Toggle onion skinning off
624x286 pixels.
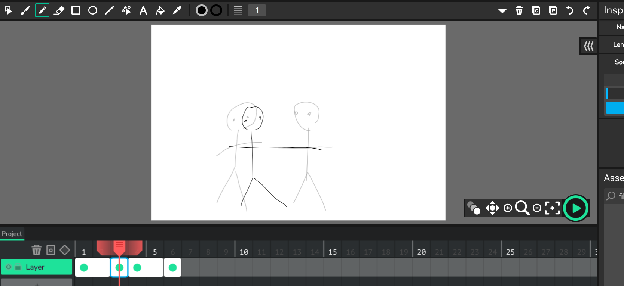coord(474,208)
